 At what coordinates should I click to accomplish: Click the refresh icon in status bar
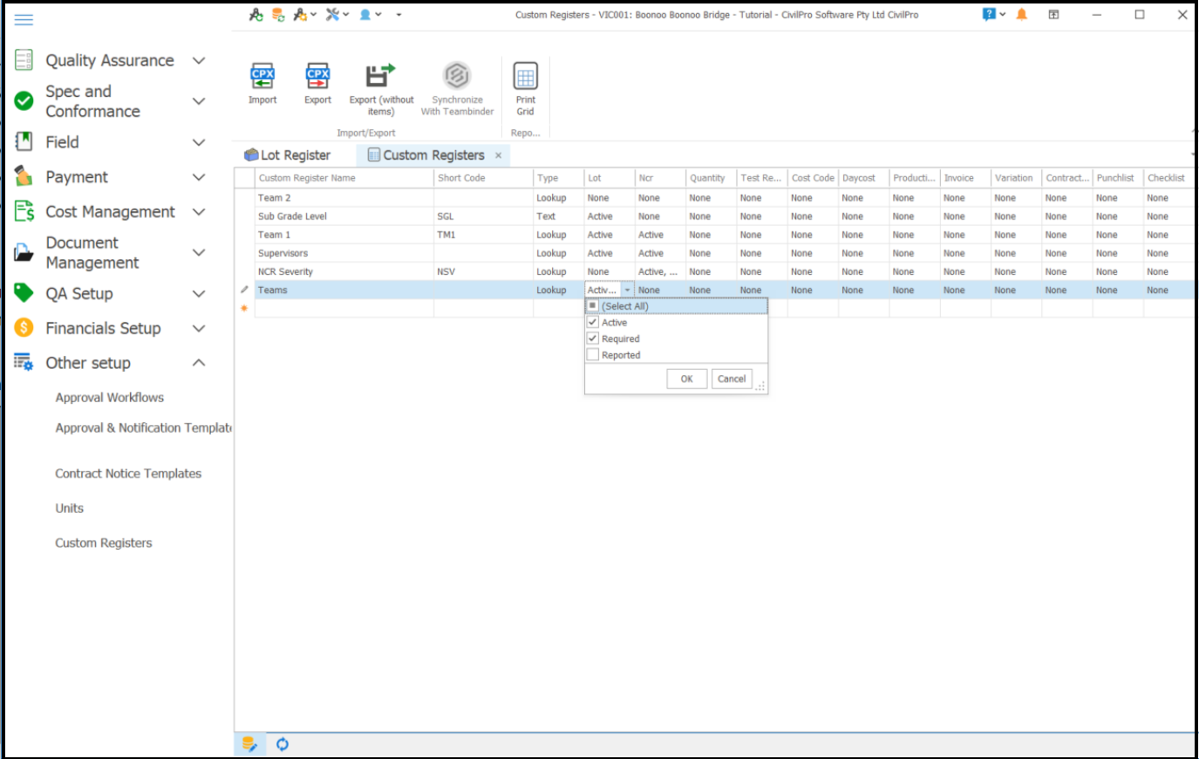tap(283, 744)
